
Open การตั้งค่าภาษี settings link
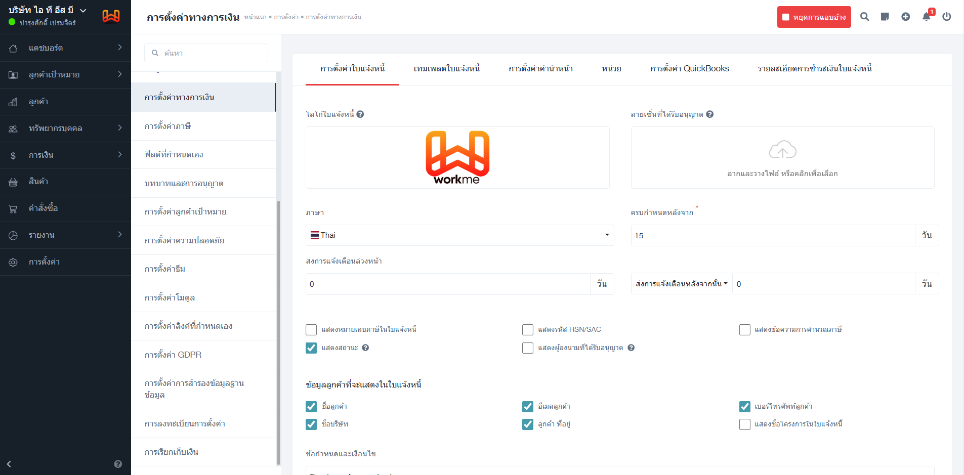click(x=167, y=126)
